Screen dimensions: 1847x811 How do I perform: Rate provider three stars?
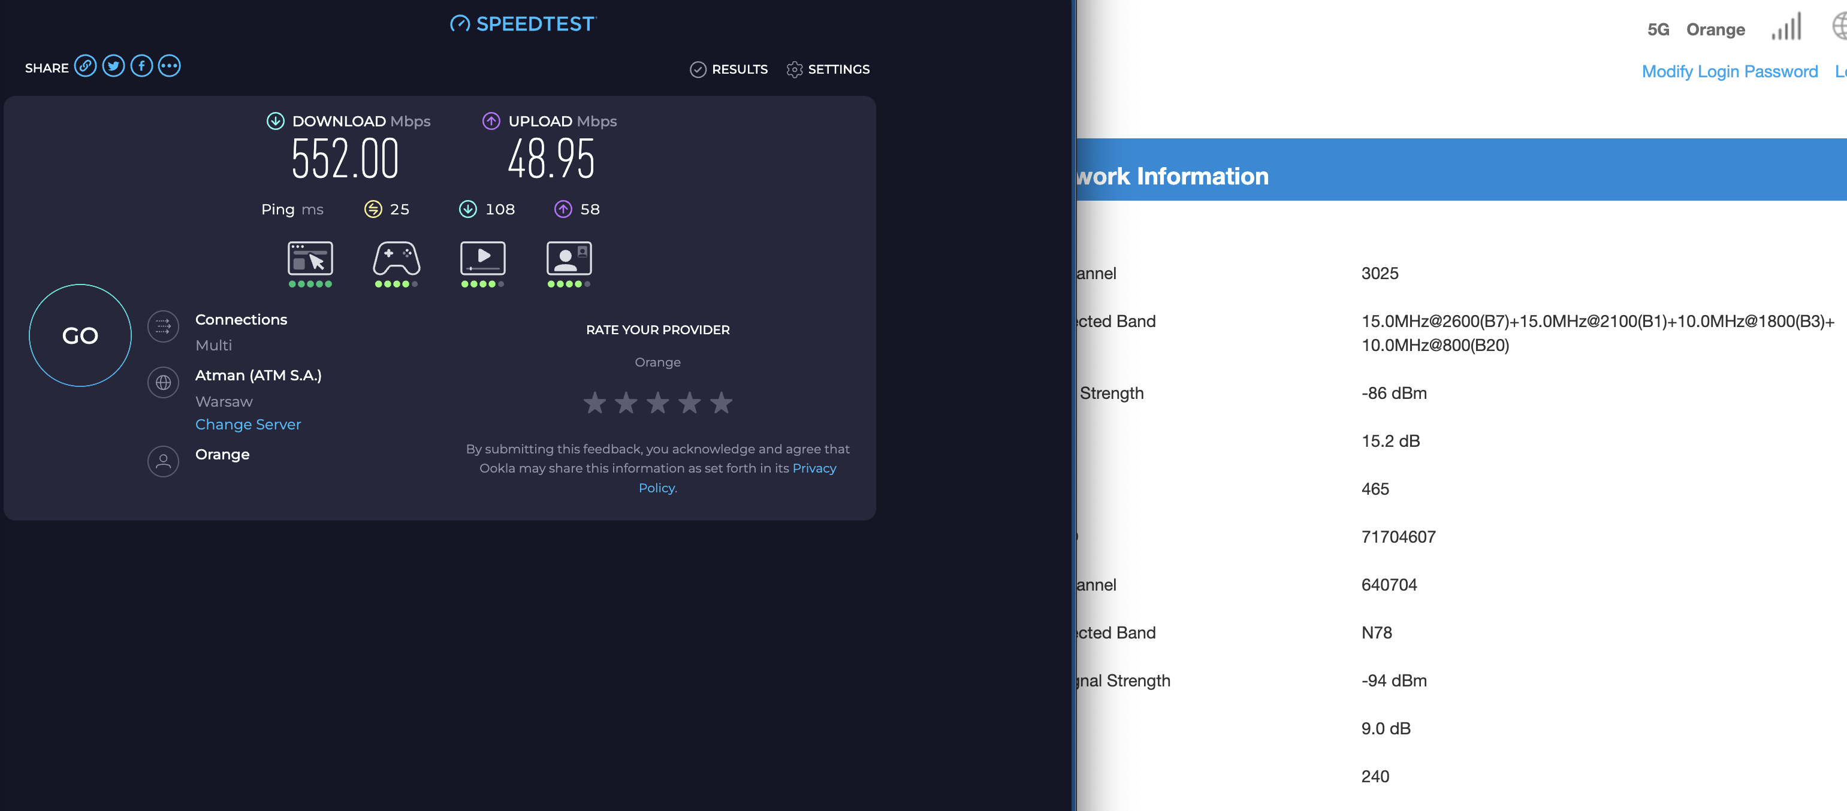pyautogui.click(x=657, y=403)
